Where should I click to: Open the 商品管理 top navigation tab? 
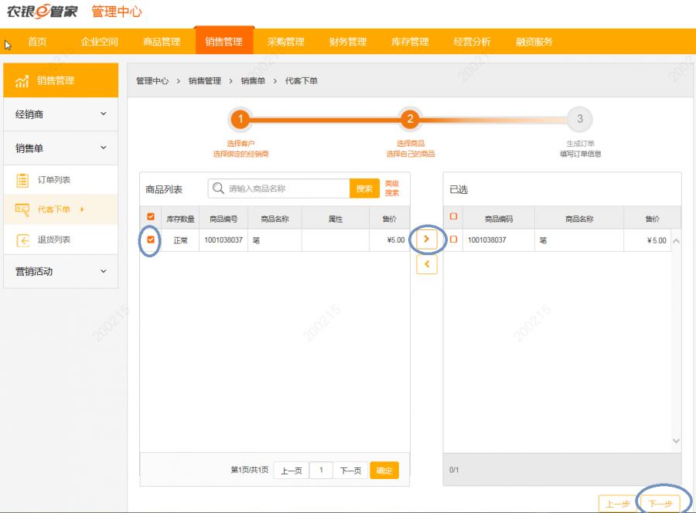pos(162,42)
